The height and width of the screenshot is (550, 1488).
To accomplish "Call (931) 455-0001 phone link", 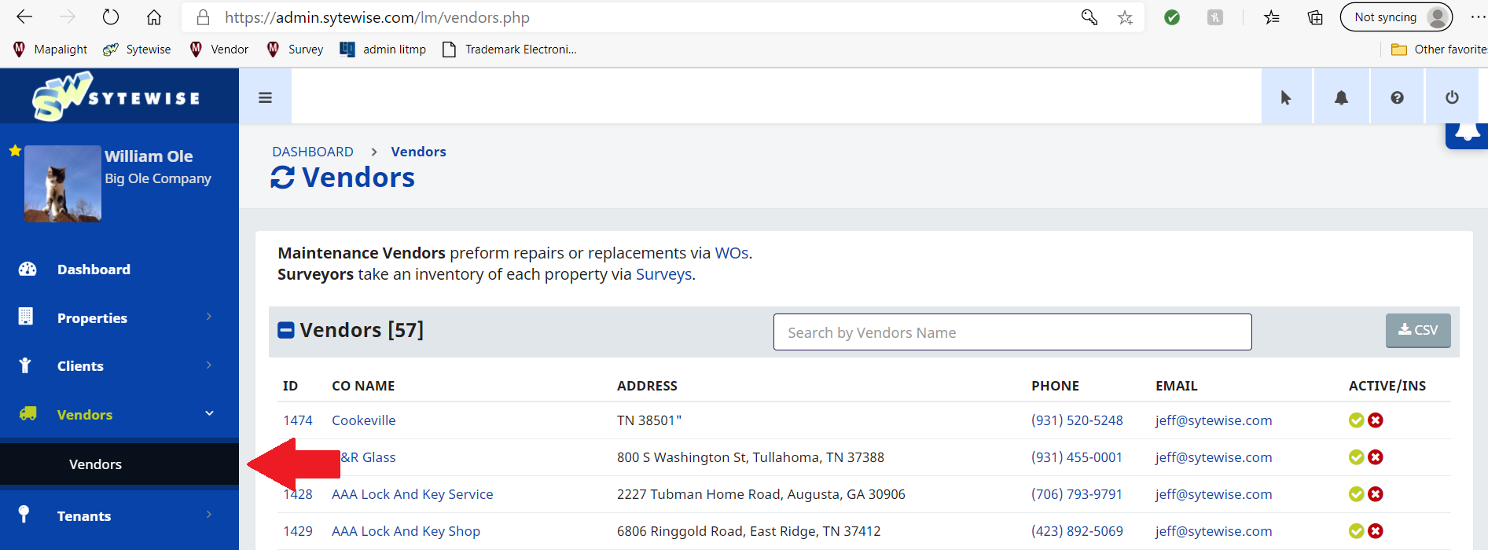I will pos(1077,457).
